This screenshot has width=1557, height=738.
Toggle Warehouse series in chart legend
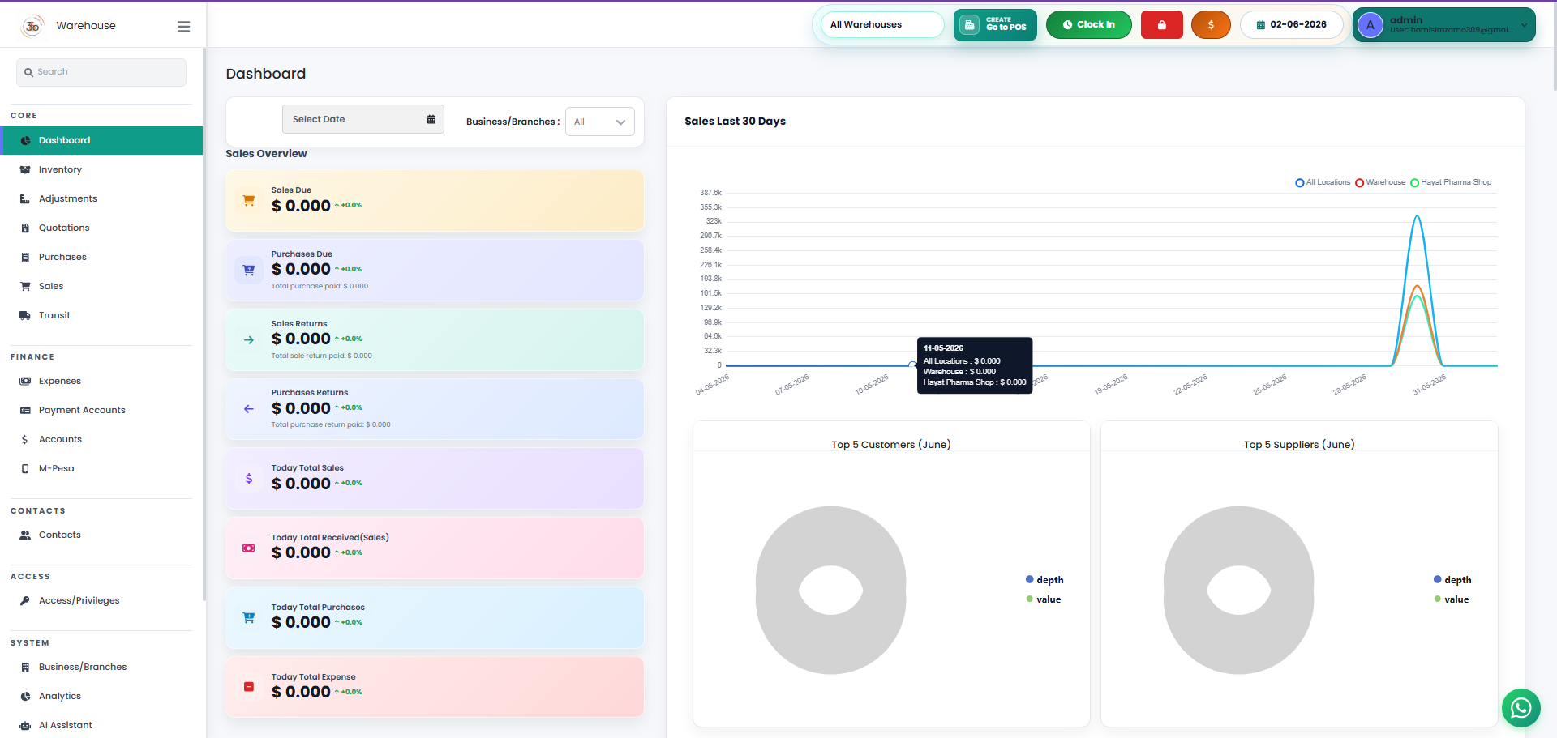coord(1380,182)
